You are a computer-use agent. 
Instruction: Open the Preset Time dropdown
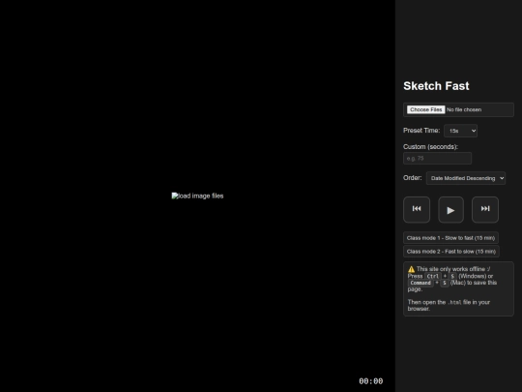click(x=460, y=131)
